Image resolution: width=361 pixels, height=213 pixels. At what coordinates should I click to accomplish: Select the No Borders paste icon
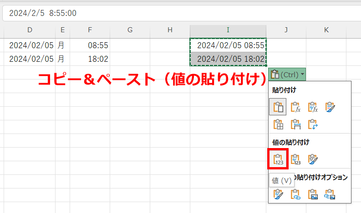(x=278, y=124)
